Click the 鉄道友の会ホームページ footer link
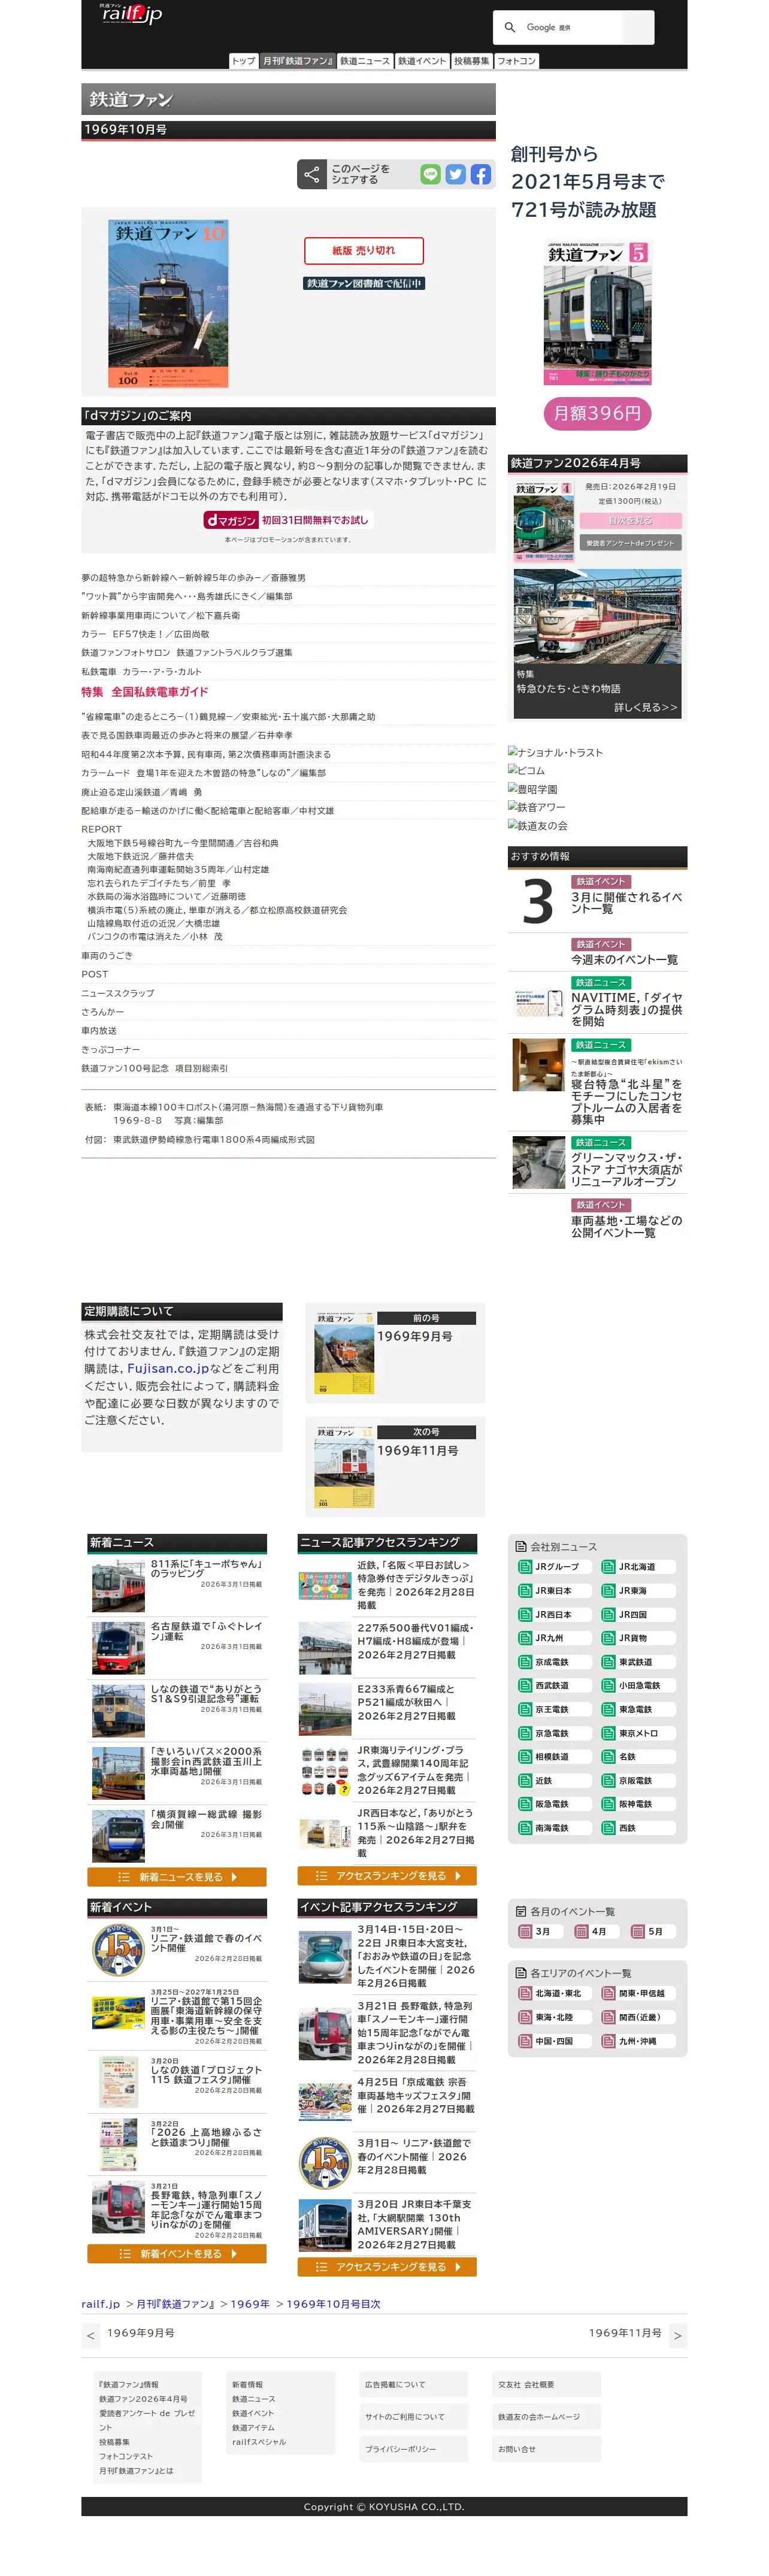This screenshot has width=769, height=2576. [539, 2417]
